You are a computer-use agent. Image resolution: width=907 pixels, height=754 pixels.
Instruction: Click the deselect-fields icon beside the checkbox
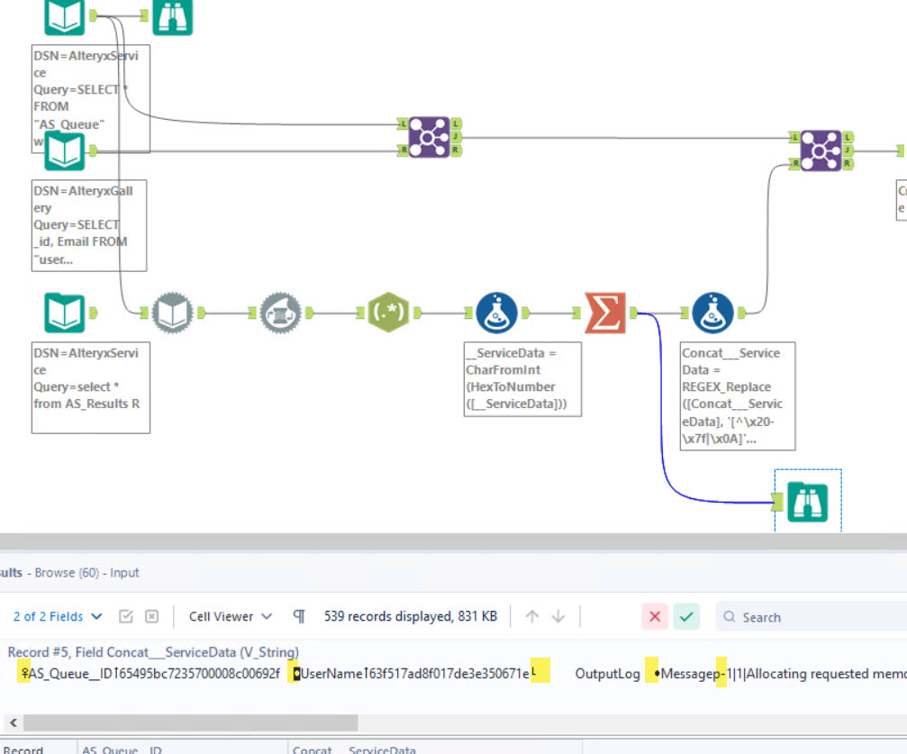[150, 616]
